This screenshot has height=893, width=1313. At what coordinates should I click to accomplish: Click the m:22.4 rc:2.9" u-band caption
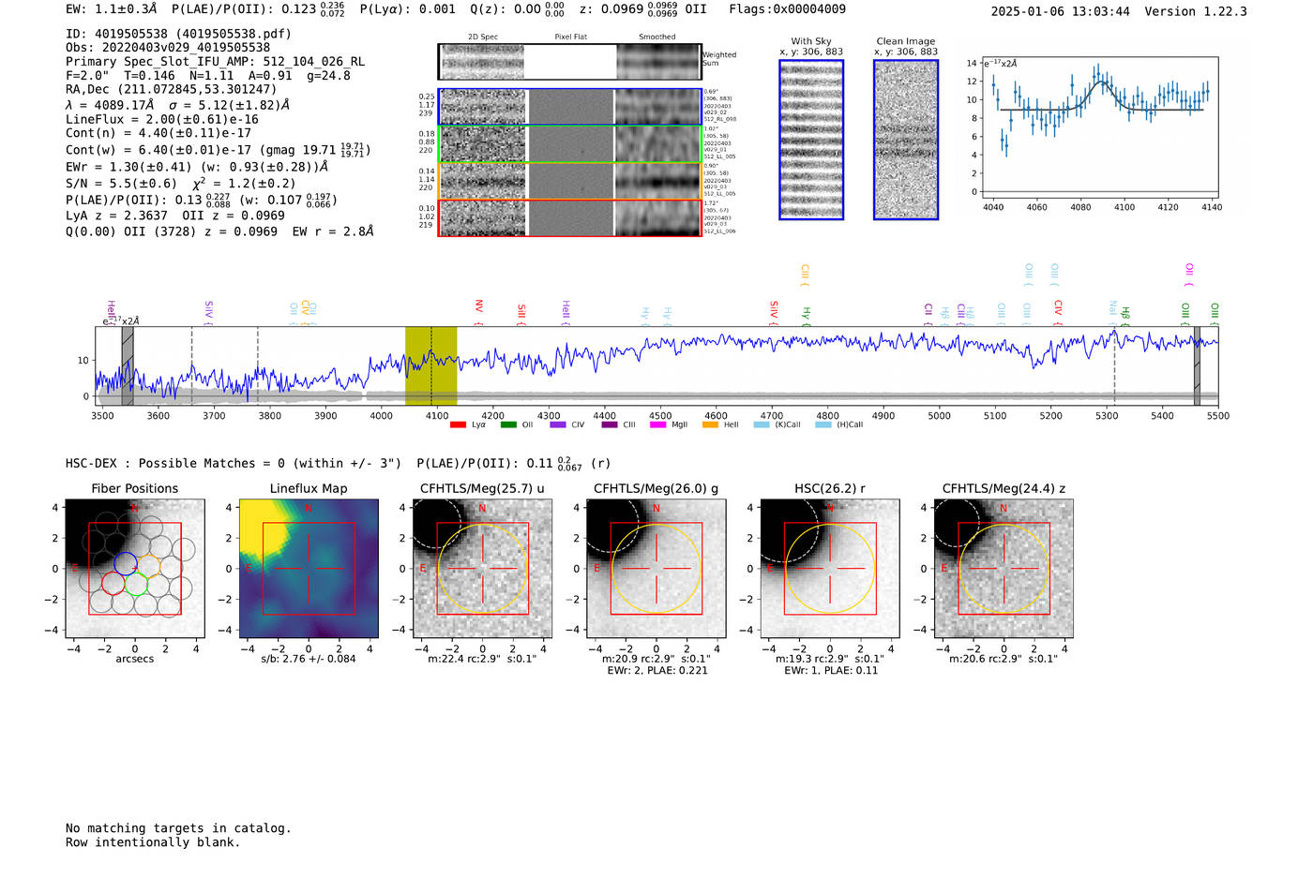coord(482,659)
